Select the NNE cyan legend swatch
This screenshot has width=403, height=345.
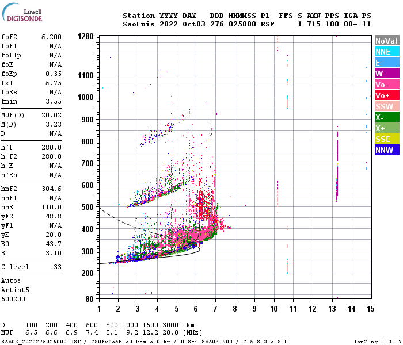(x=387, y=52)
